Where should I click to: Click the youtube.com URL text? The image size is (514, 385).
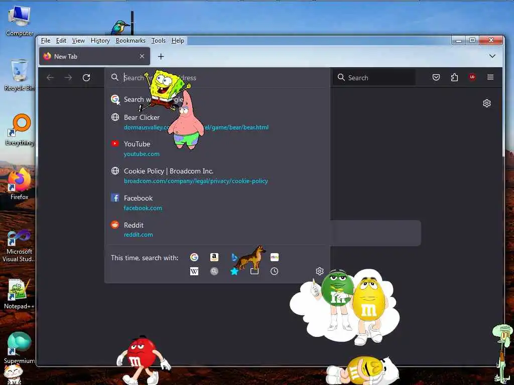click(x=142, y=154)
